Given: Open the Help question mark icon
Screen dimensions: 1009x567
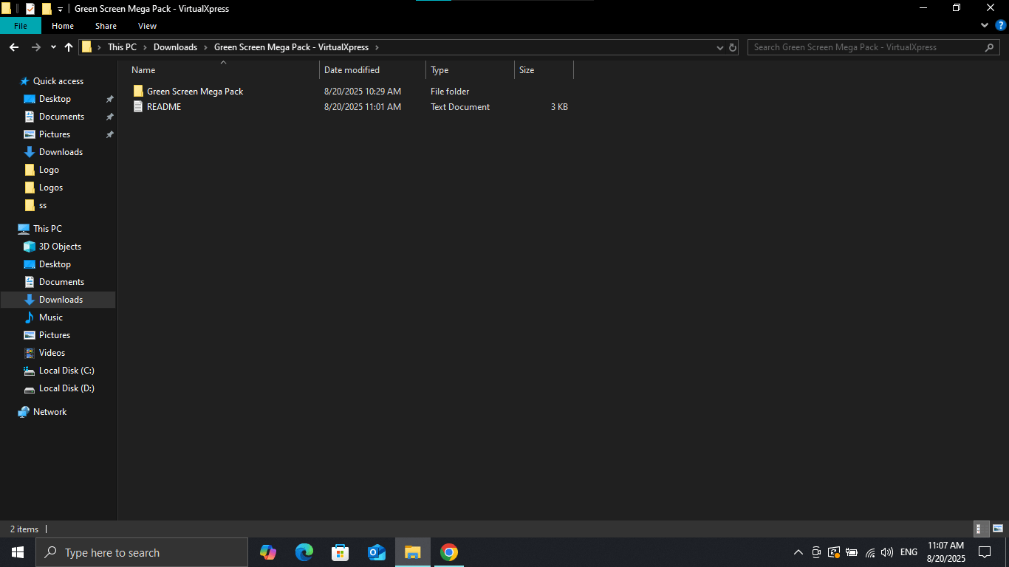Looking at the screenshot, I should [1000, 25].
